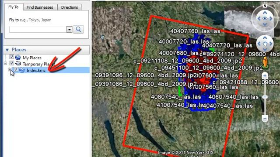The image size is (280, 157).
Task: Click the 41007540_las.las map label
Action: click(x=180, y=105)
